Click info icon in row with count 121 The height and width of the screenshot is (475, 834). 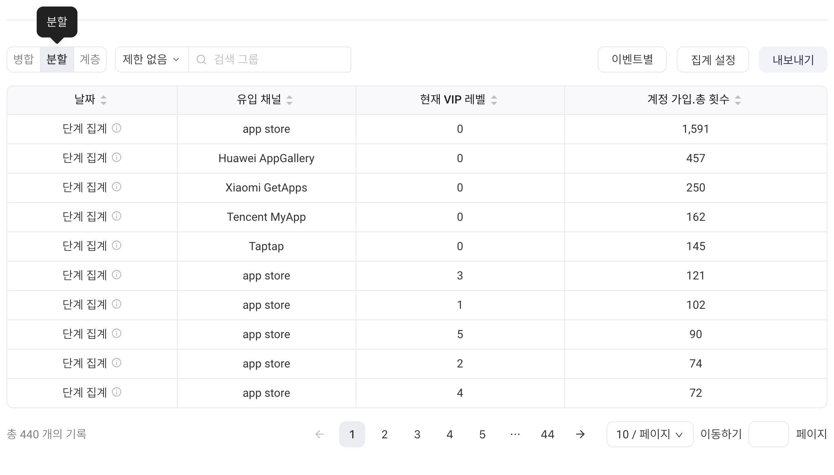[x=117, y=275]
